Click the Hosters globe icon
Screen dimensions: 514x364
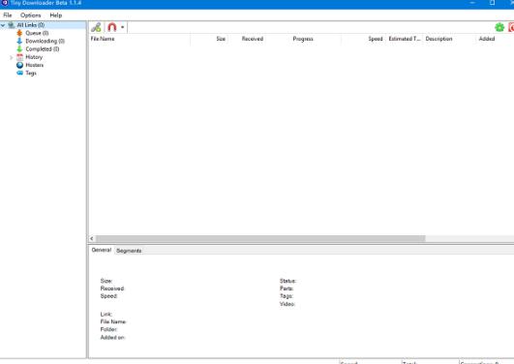(x=19, y=65)
